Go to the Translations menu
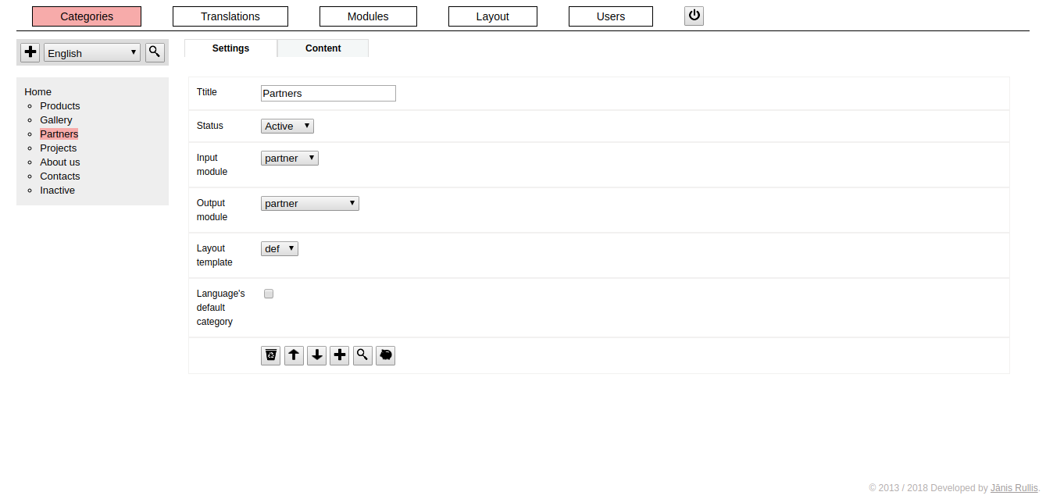 230,16
